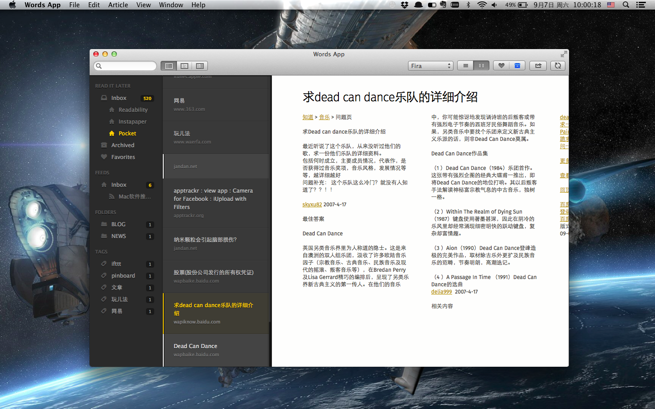
Task: Open the Apple menu
Action: [12, 5]
